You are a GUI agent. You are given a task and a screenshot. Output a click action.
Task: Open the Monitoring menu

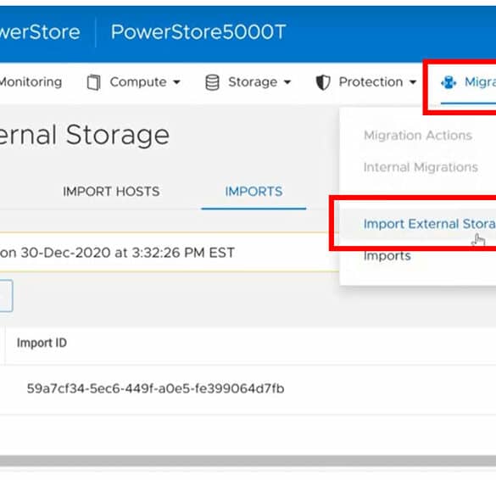click(x=31, y=82)
